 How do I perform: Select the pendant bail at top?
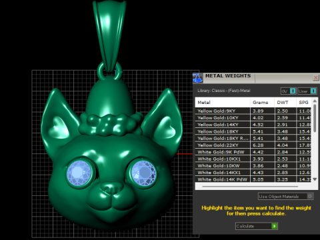(x=109, y=35)
